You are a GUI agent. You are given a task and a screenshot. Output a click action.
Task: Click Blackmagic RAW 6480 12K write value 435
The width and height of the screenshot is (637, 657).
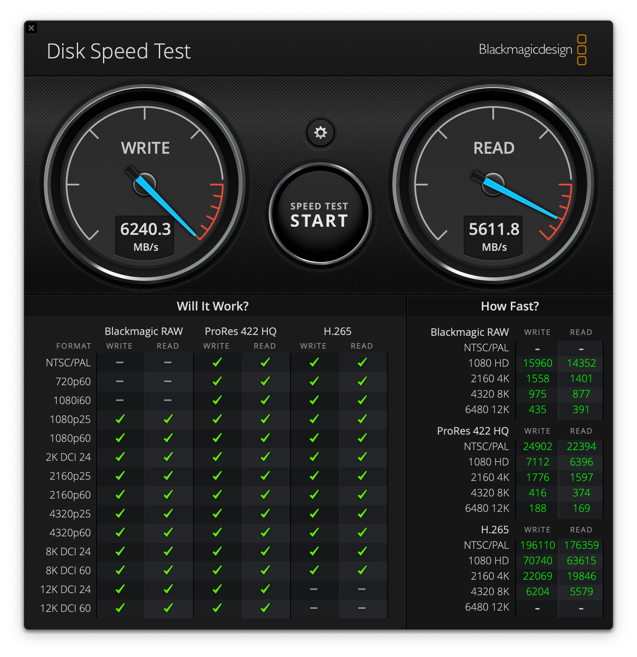click(537, 410)
